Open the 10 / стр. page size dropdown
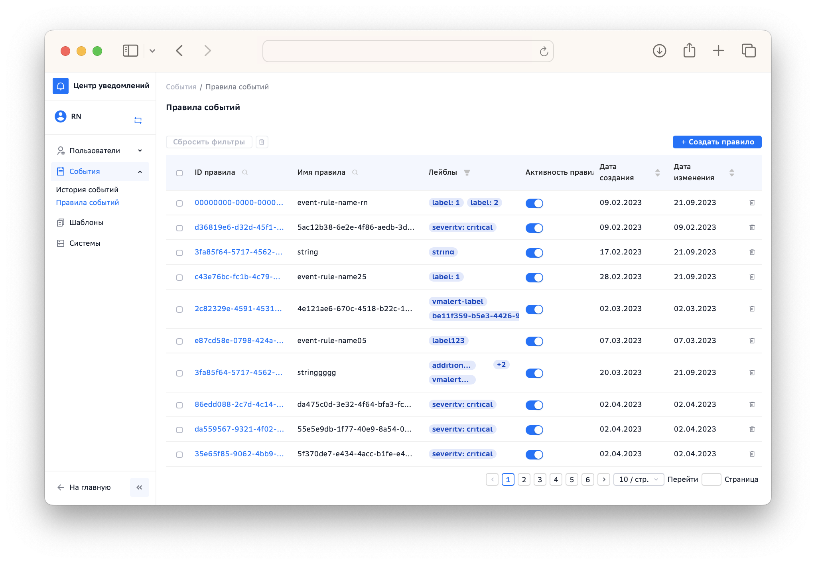This screenshot has height=564, width=816. (x=639, y=479)
